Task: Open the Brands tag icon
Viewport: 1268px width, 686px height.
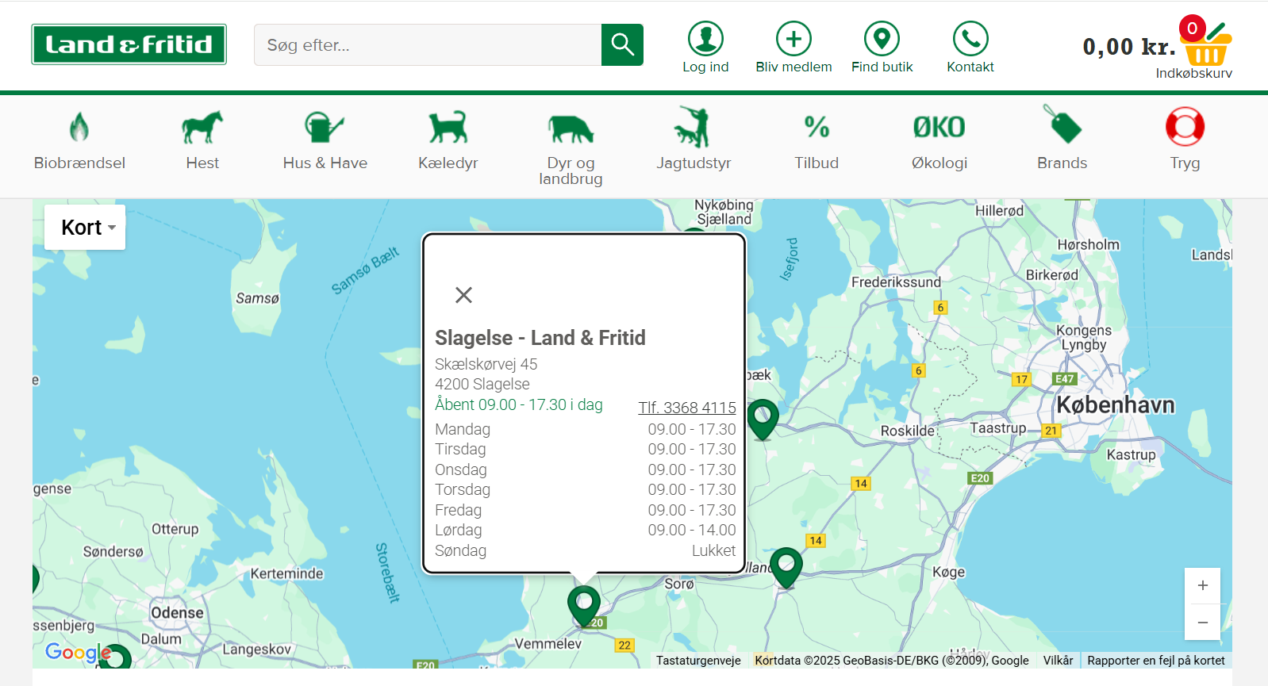Action: [1062, 125]
